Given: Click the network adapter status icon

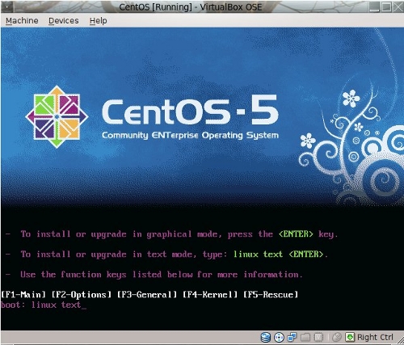Looking at the screenshot, I should pos(292,337).
